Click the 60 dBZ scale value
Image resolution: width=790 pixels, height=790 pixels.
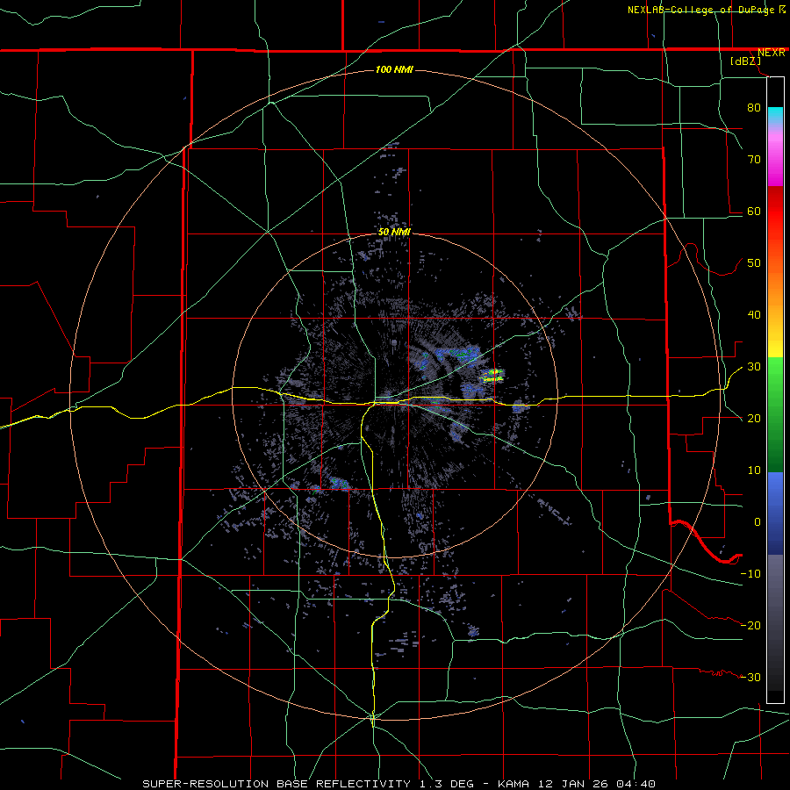(x=754, y=211)
